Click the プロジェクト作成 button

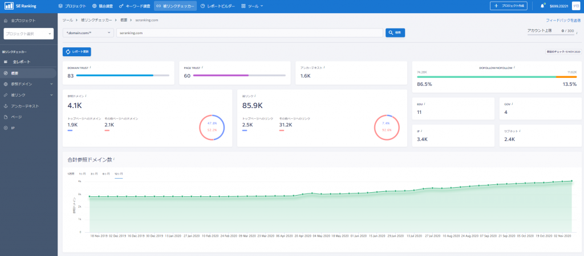[508, 6]
